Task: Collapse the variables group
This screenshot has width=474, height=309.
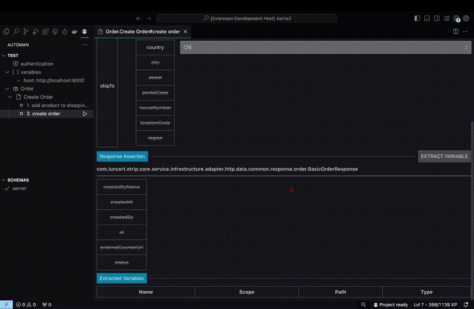Action: [7, 72]
